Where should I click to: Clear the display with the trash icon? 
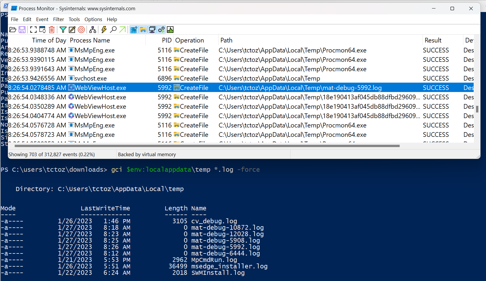pyautogui.click(x=52, y=30)
